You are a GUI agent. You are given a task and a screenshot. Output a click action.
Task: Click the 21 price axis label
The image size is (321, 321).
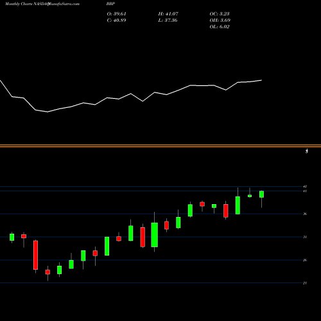(x=305, y=283)
